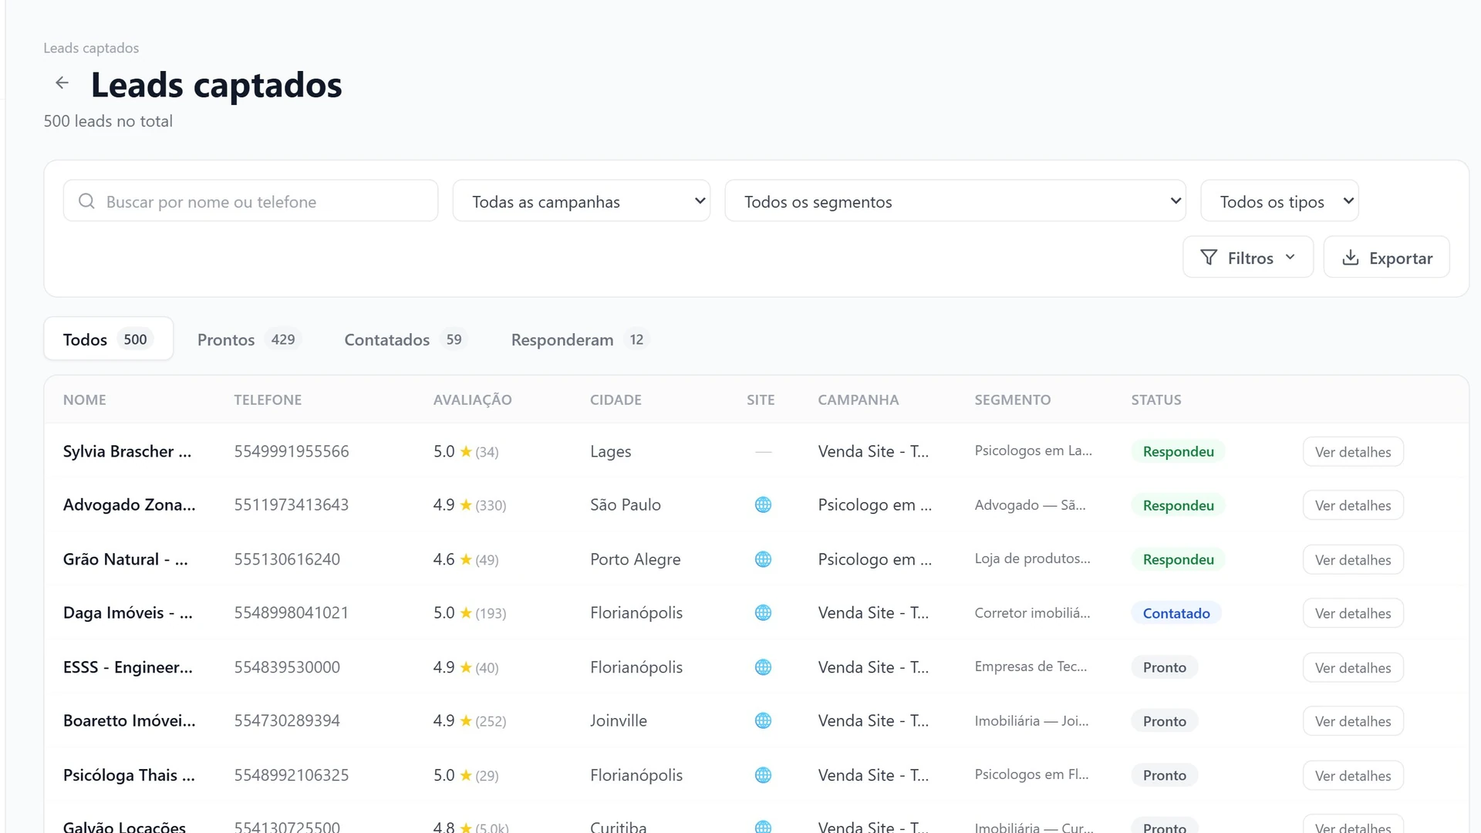
Task: Click segment Corretor imobiliá...
Action: click(x=1032, y=613)
